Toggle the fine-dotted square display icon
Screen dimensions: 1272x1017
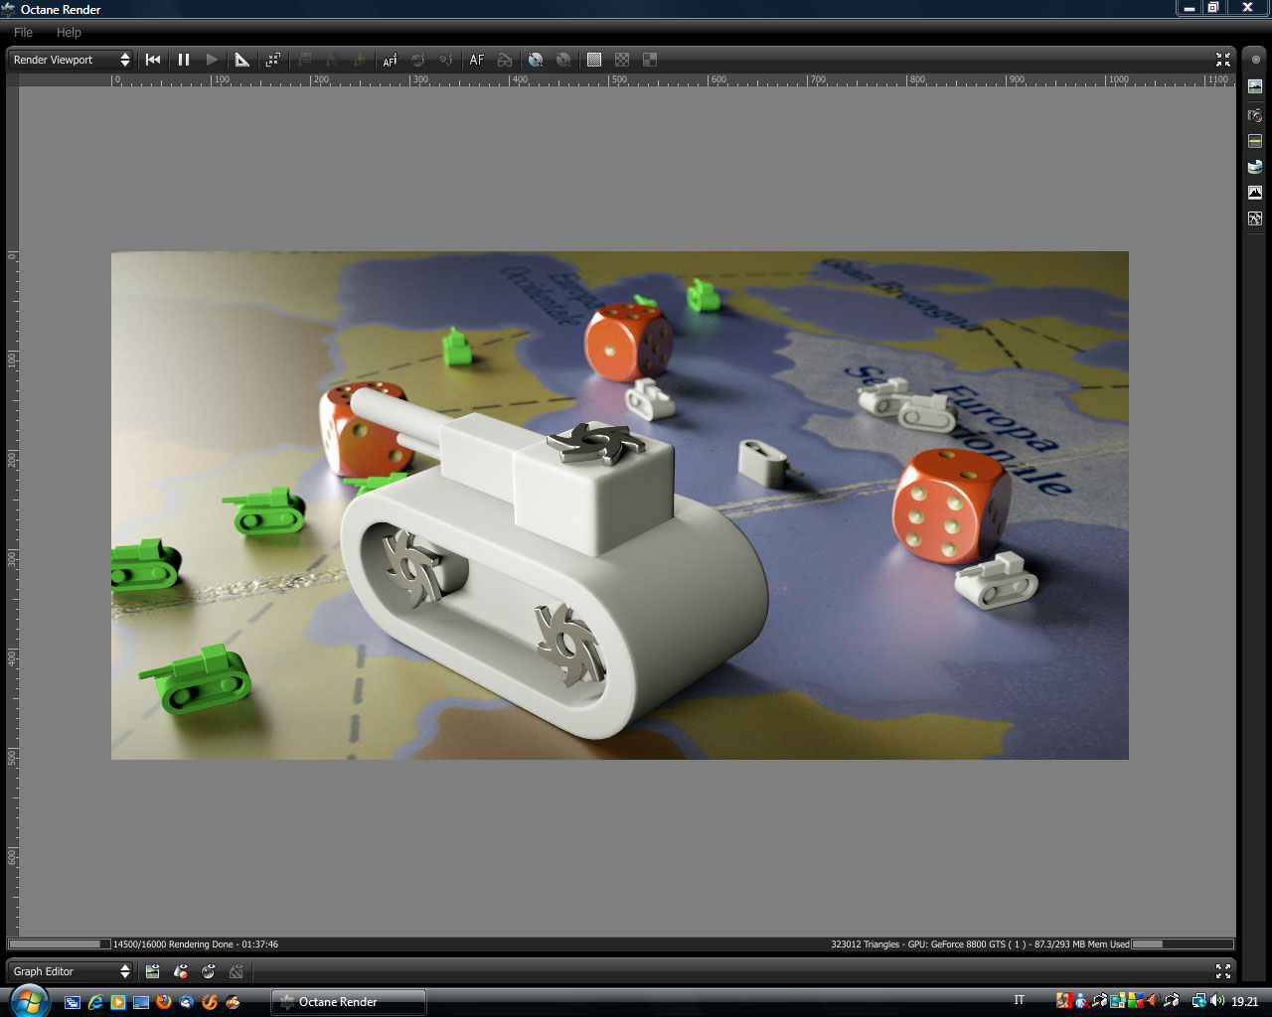(x=594, y=60)
